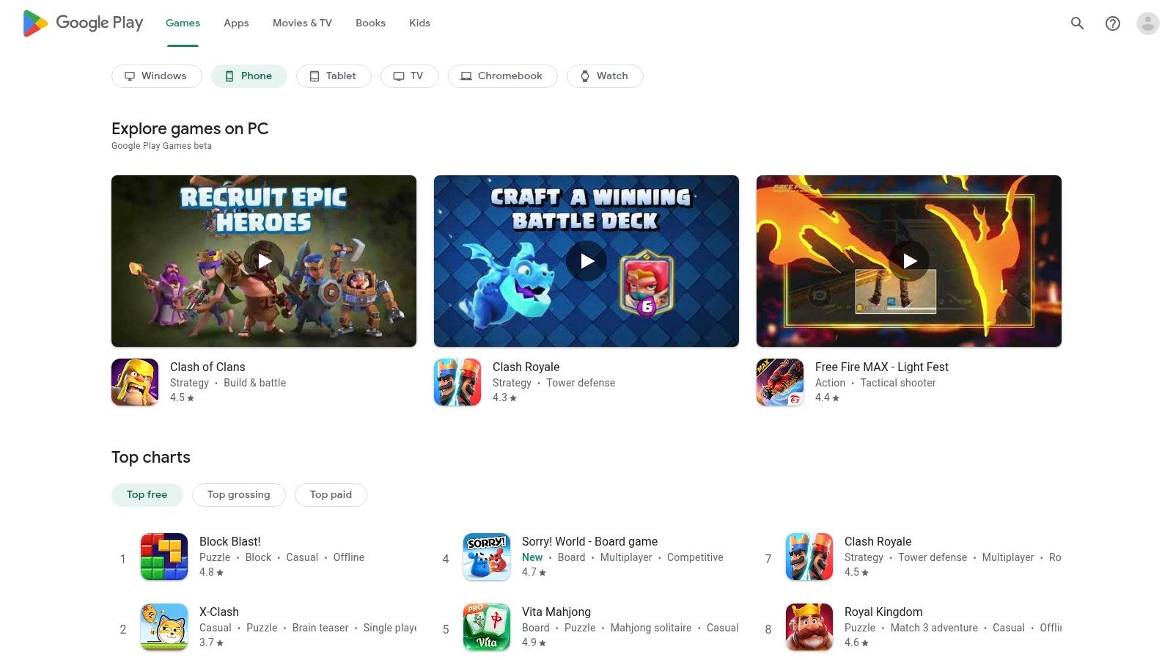Switch to the Movies & TV tab
This screenshot has width=1173, height=660.
click(301, 23)
